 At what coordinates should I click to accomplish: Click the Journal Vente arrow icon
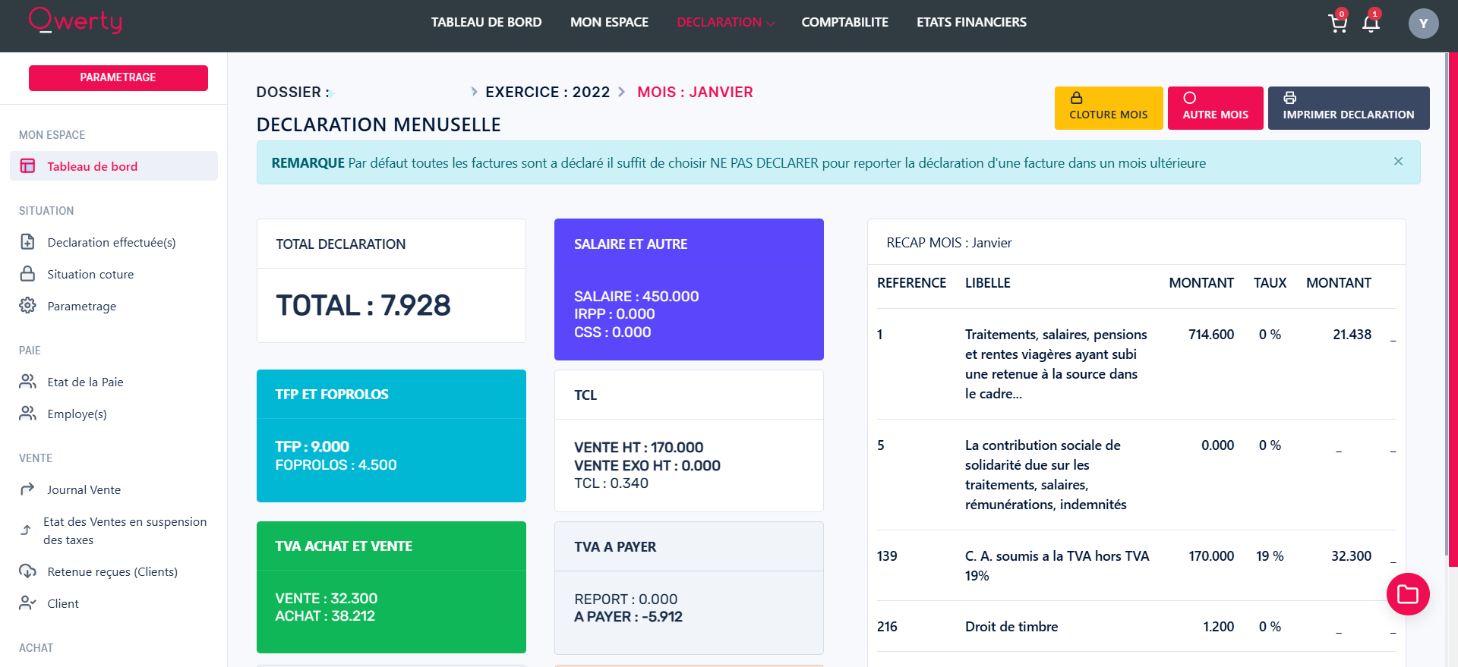[x=27, y=489]
